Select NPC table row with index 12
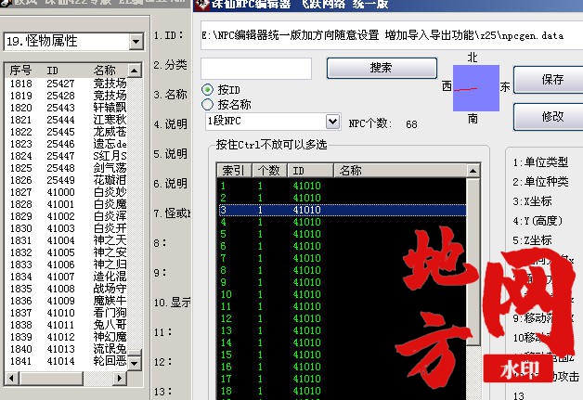This screenshot has height=400, width=583. tap(342, 318)
